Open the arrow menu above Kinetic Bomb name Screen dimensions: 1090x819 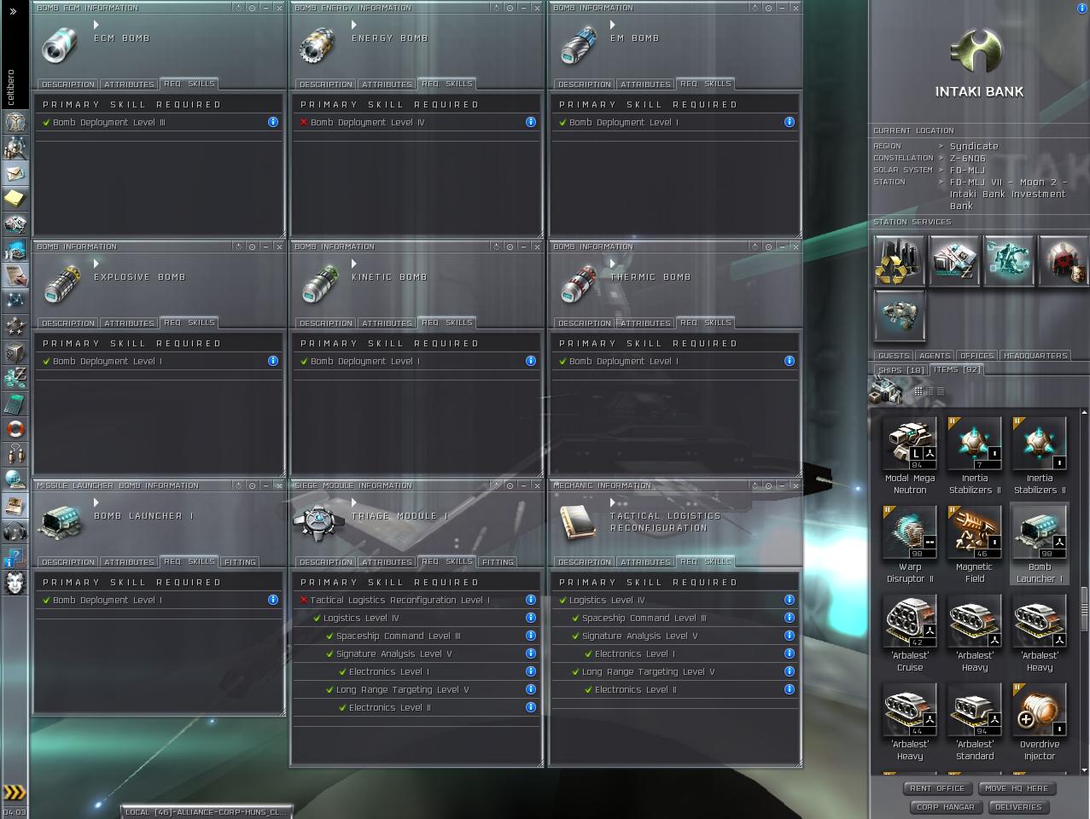point(354,264)
